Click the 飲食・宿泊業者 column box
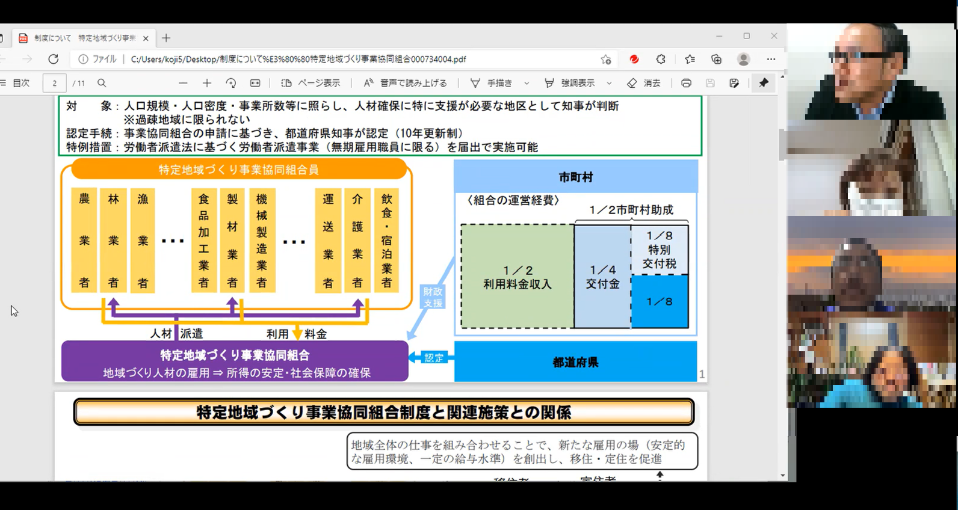Image resolution: width=958 pixels, height=510 pixels. [386, 241]
